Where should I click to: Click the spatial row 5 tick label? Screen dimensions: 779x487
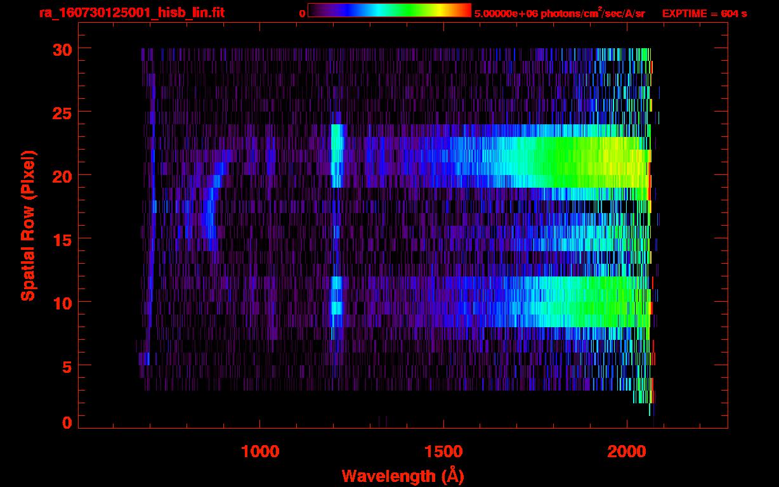point(65,366)
